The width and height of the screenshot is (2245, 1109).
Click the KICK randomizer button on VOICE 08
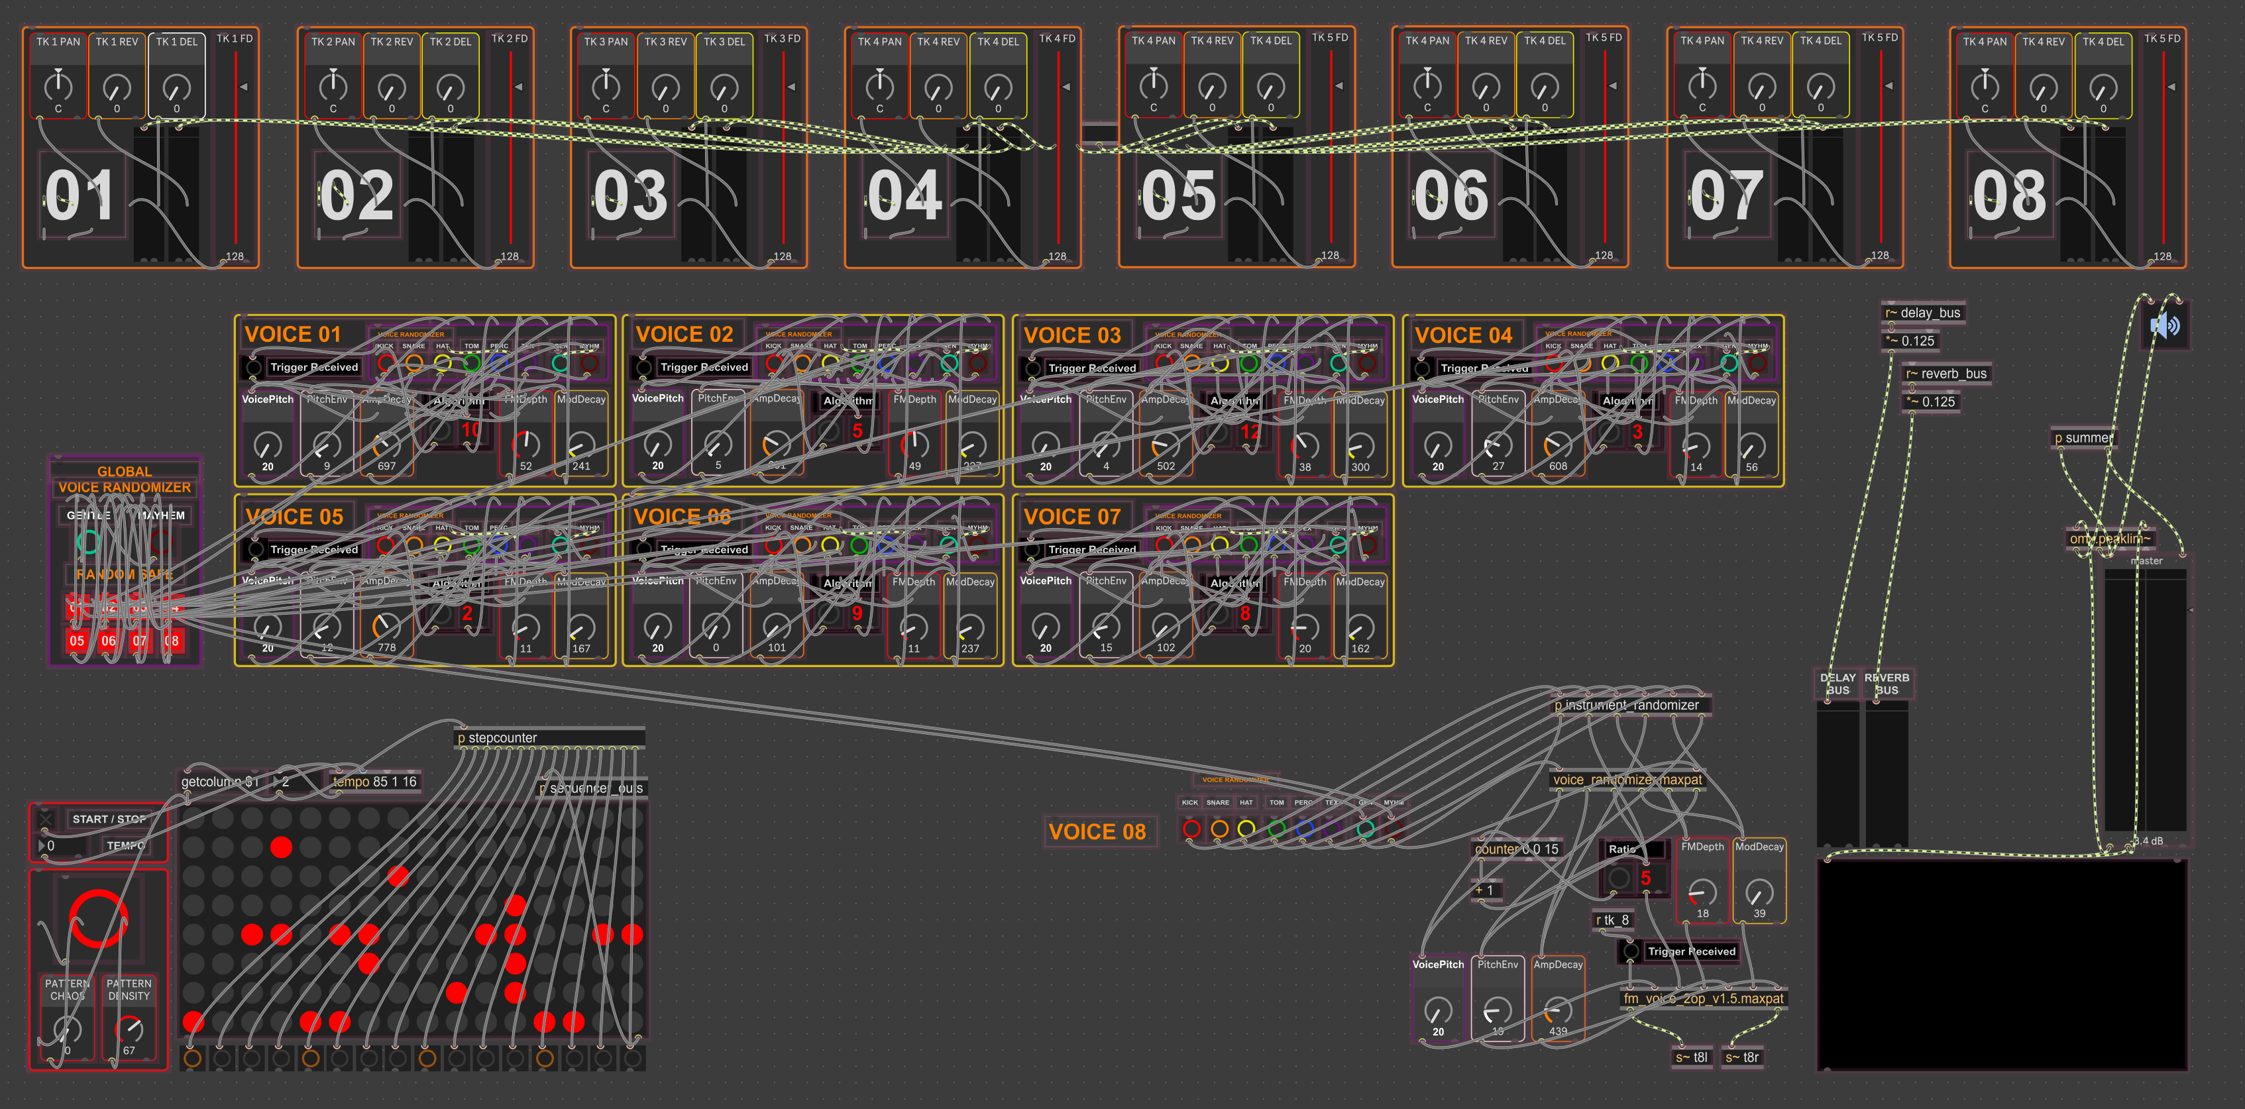coord(1191,830)
